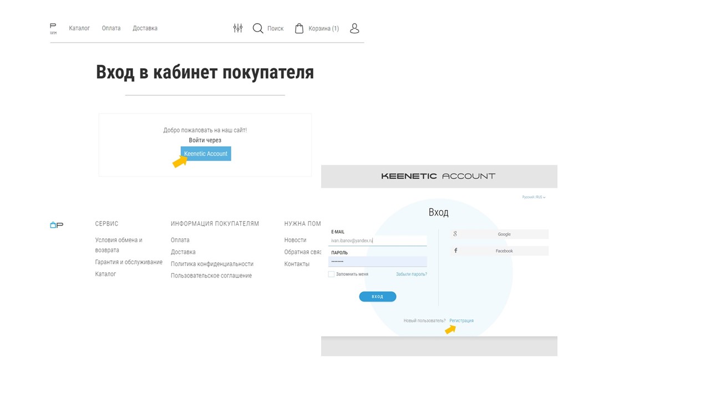Screen dimensions: 710x399
Task: Open the Доставка menu item
Action: click(145, 28)
